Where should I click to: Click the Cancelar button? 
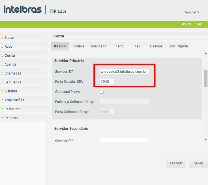coord(176,163)
